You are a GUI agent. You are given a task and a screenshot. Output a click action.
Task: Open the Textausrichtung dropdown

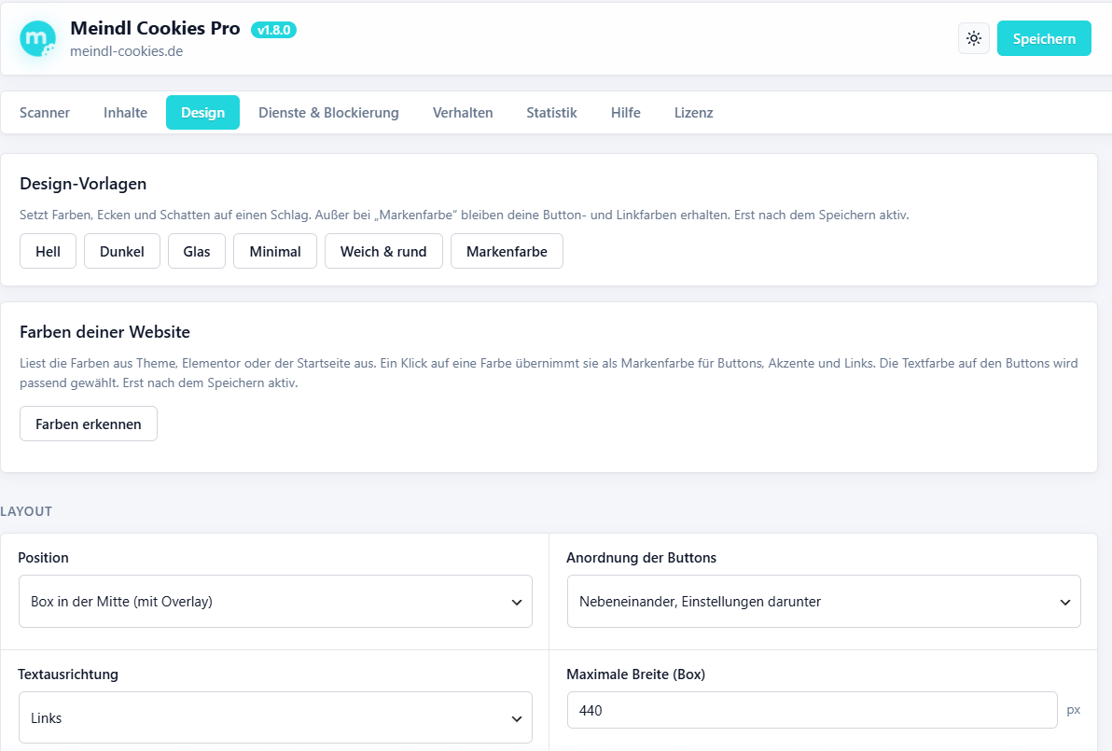click(275, 717)
